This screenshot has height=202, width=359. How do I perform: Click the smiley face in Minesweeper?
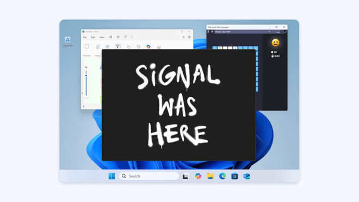point(275,42)
